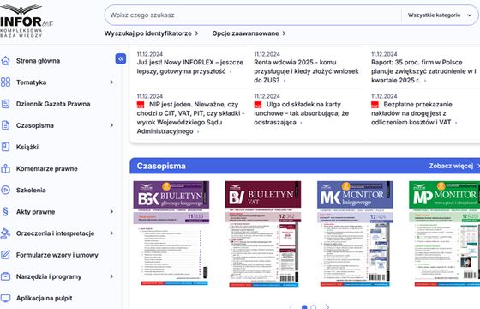This screenshot has height=309, width=480.
Task: Open Dziennik Gazeta Prawna menu item
Action: click(53, 104)
